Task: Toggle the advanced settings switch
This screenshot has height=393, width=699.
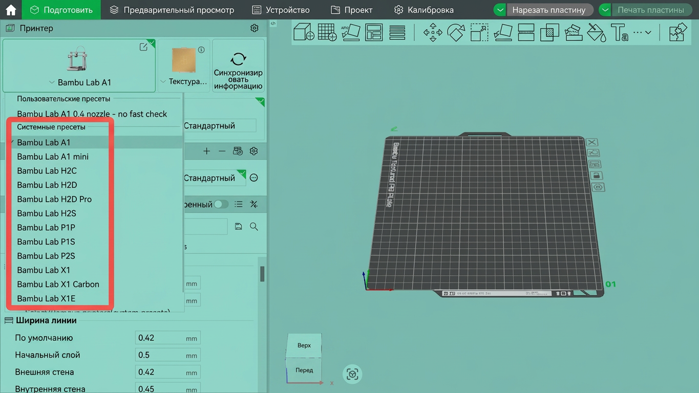Action: pyautogui.click(x=221, y=204)
